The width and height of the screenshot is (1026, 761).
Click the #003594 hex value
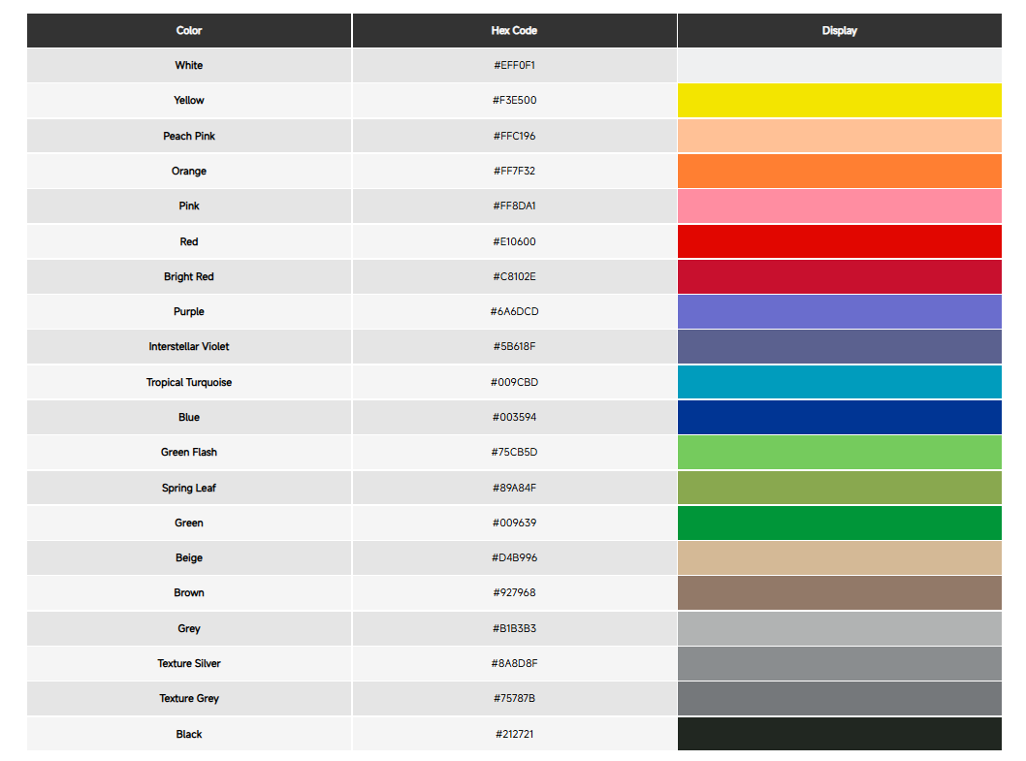[x=514, y=418]
